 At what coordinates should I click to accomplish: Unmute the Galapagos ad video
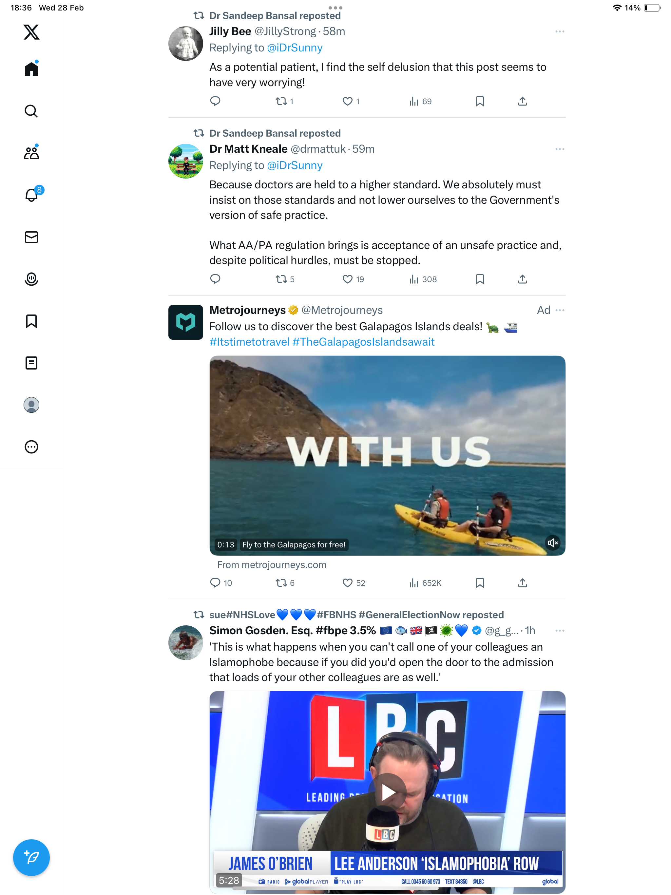(552, 543)
